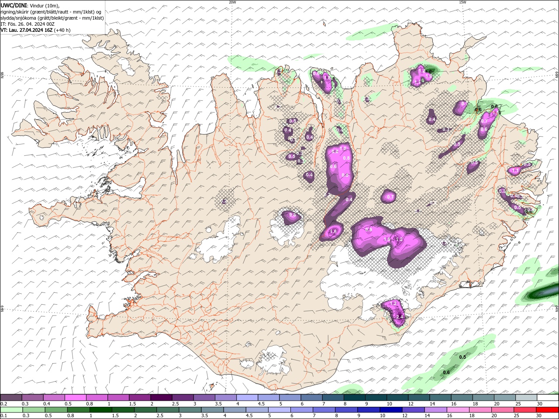The image size is (559, 419).
Task: Click pink lower legend swatch labeled 16
Action: click(458, 410)
